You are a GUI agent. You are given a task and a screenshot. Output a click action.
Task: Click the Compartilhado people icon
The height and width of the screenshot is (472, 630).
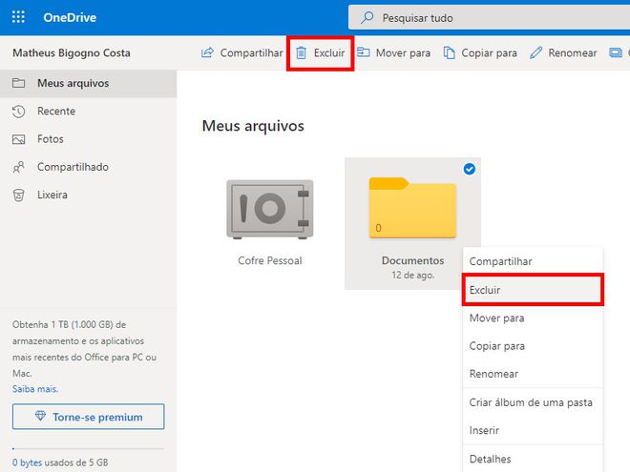click(x=18, y=167)
